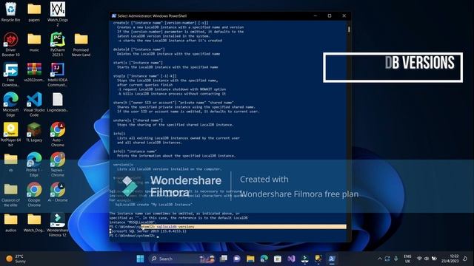Image resolution: width=474 pixels, height=266 pixels.
Task: Switch to Filmora in the taskbar
Action: [x=304, y=259]
